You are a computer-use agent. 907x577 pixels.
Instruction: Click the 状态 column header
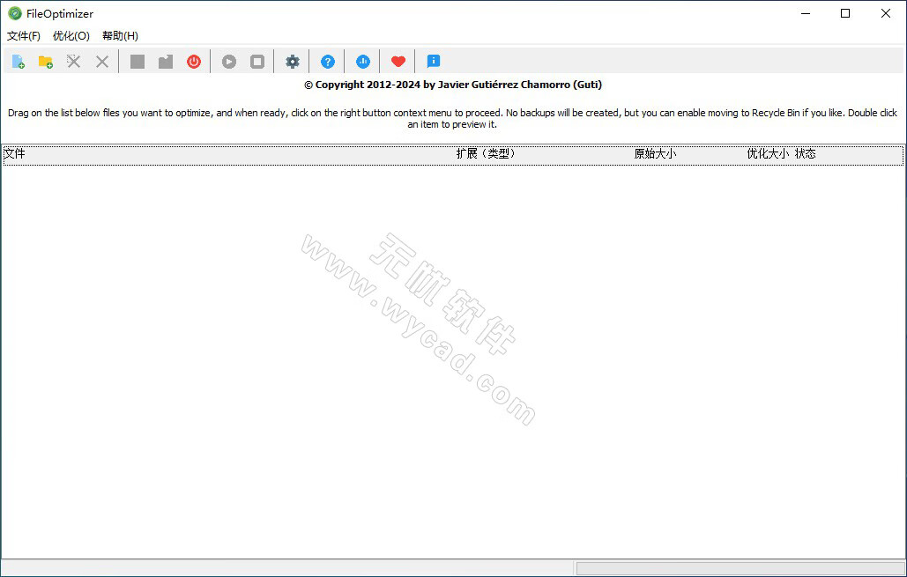pyautogui.click(x=806, y=154)
